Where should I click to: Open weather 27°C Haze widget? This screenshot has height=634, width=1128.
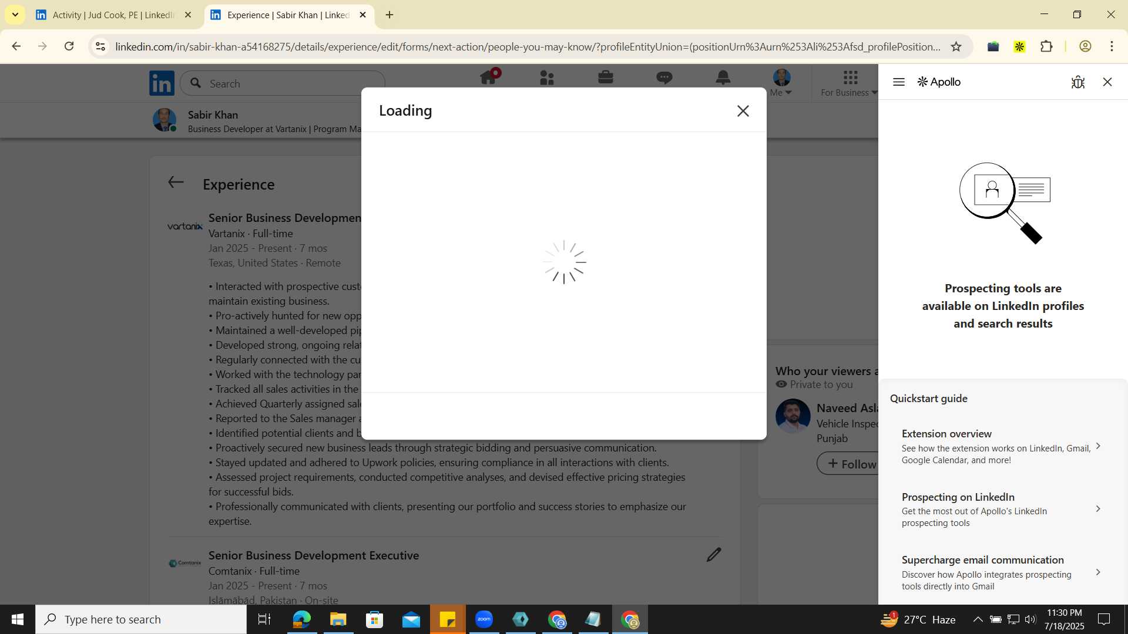pyautogui.click(x=918, y=619)
